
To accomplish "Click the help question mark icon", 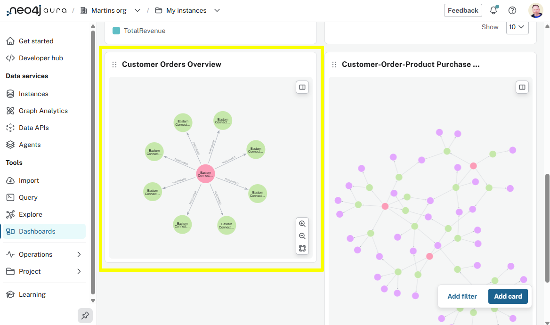I will click(512, 10).
